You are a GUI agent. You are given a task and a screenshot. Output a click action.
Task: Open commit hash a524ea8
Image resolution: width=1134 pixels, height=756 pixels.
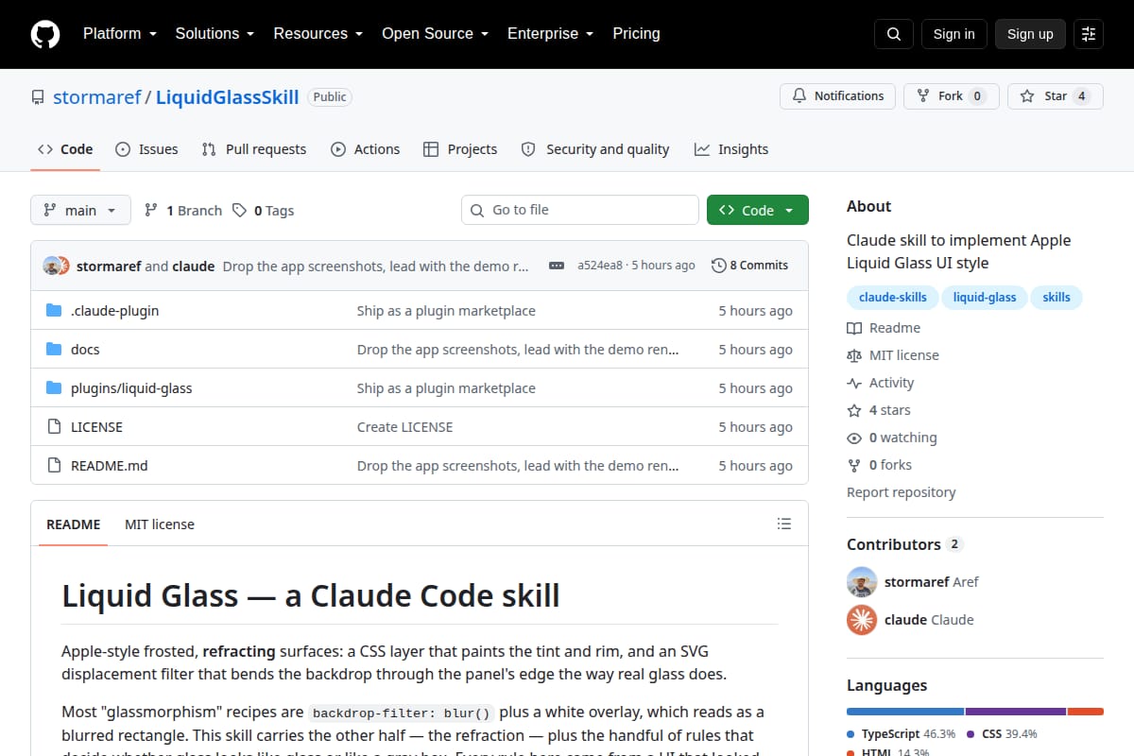coord(600,266)
